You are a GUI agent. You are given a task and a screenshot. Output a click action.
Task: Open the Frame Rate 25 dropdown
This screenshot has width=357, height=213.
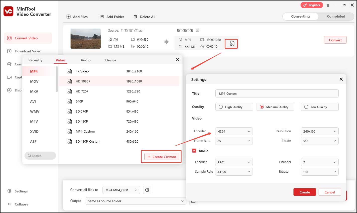pos(234,141)
